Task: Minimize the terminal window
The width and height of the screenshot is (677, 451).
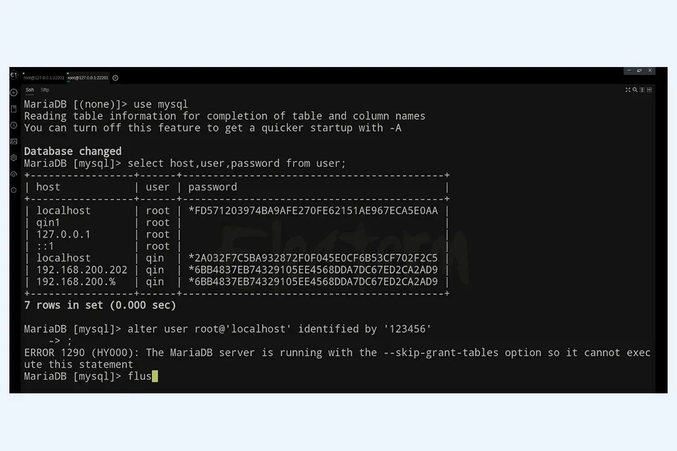Action: pos(629,70)
